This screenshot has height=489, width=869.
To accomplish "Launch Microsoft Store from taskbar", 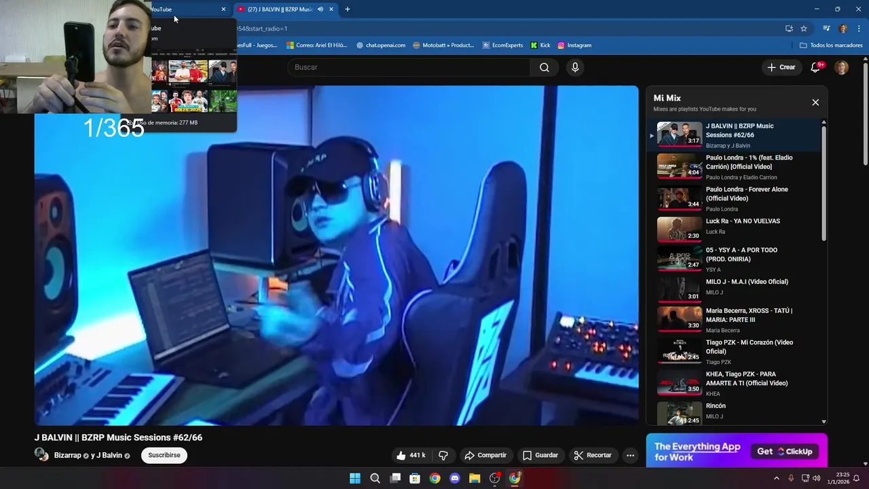I will 415,478.
